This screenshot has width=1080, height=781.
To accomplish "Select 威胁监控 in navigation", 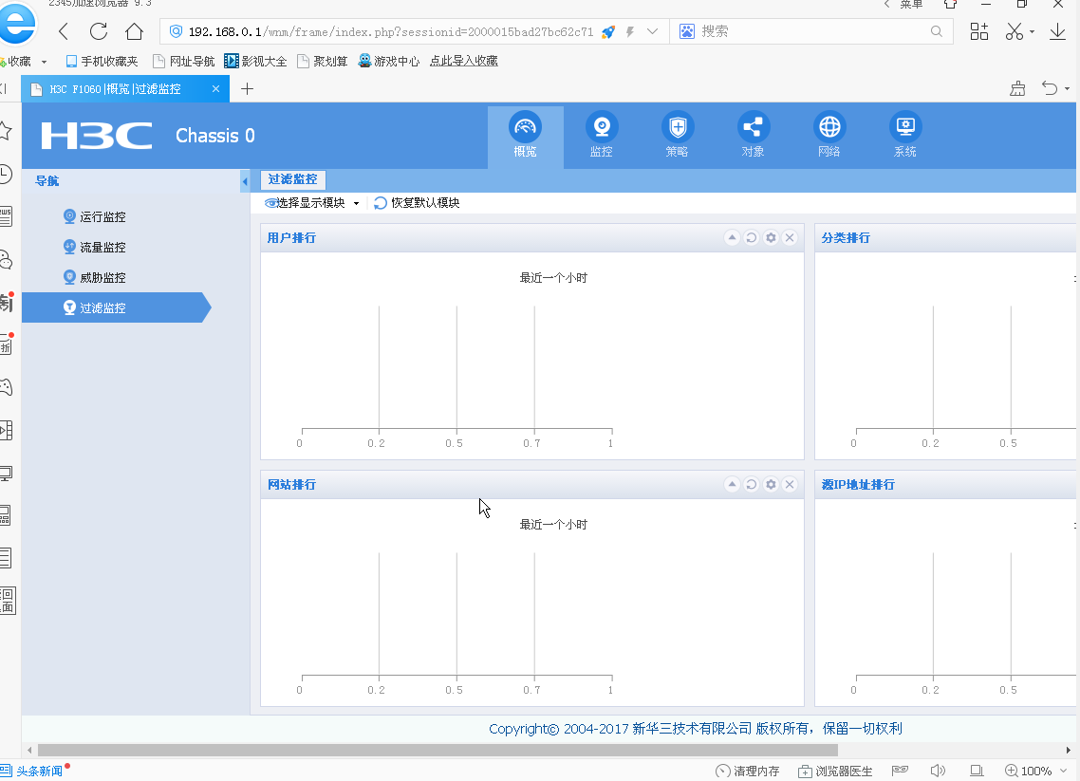I will [94, 277].
